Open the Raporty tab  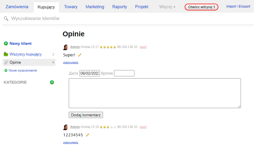tap(119, 7)
